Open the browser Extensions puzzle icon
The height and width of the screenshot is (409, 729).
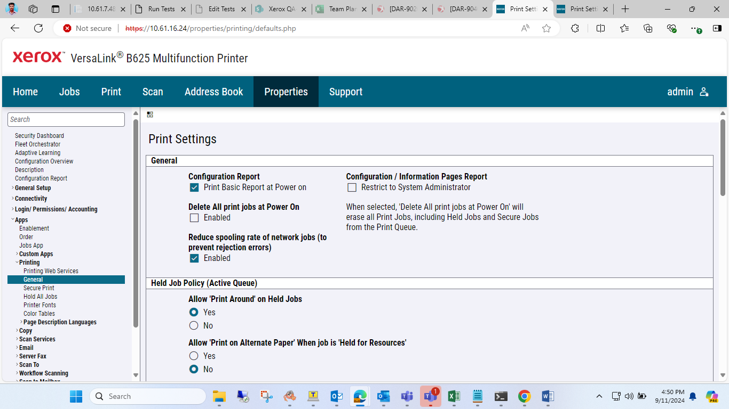[x=575, y=28]
